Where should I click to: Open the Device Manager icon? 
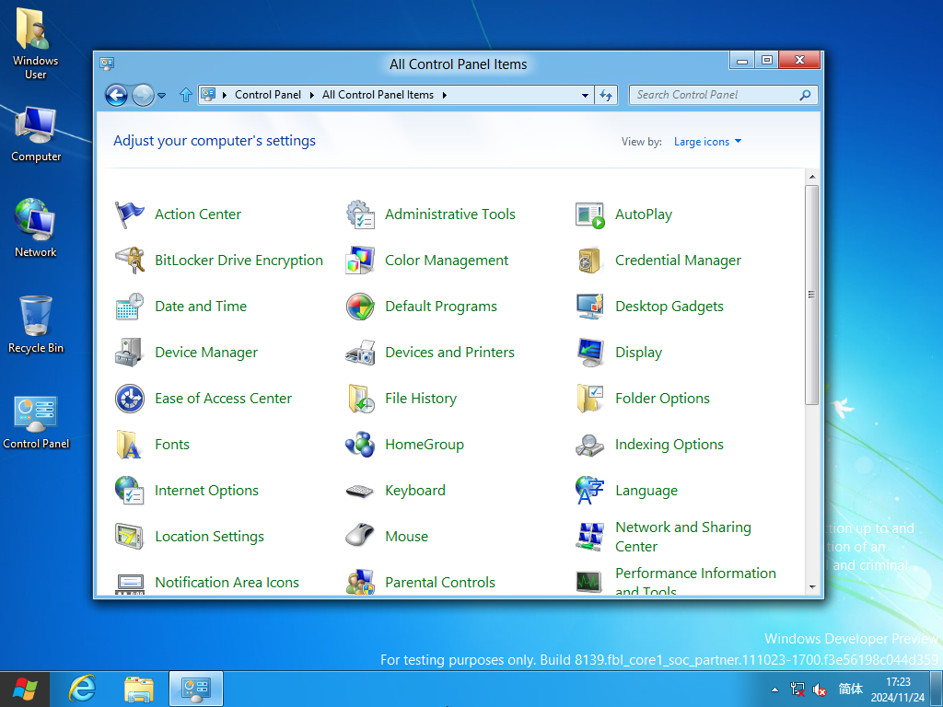point(129,353)
